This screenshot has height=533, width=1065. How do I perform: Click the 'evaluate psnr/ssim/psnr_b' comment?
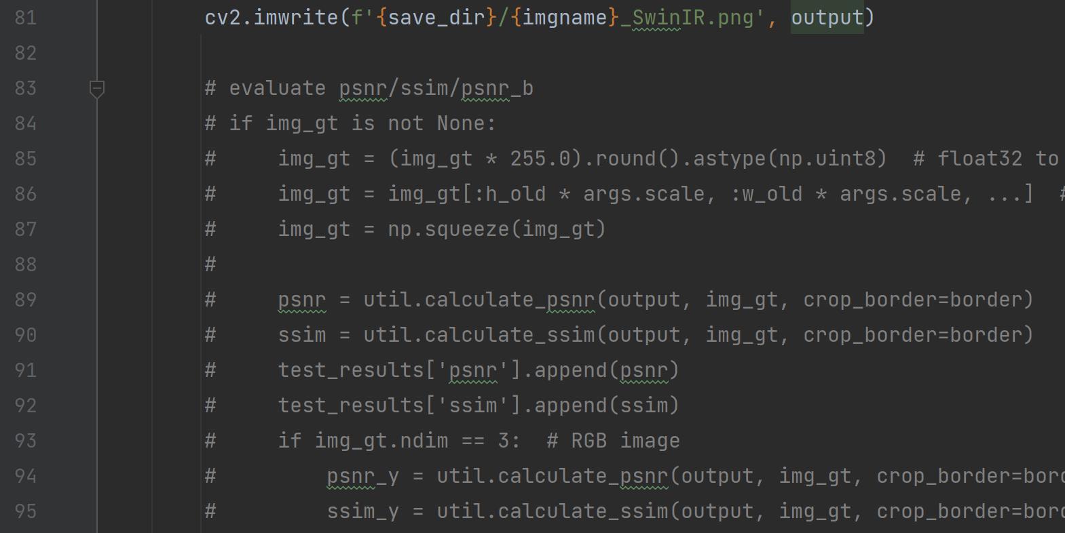(x=380, y=88)
